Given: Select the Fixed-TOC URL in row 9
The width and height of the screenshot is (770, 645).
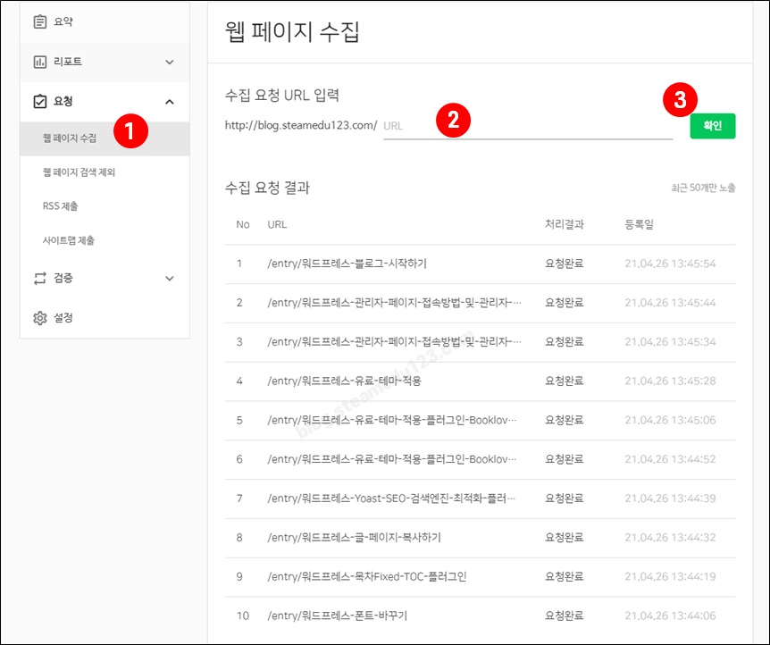Looking at the screenshot, I should pyautogui.click(x=367, y=577).
